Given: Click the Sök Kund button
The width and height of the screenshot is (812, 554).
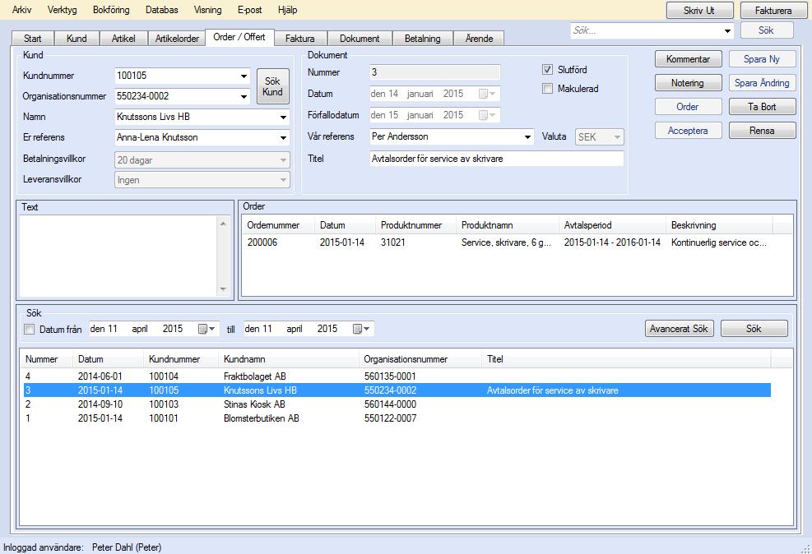Looking at the screenshot, I should point(273,86).
